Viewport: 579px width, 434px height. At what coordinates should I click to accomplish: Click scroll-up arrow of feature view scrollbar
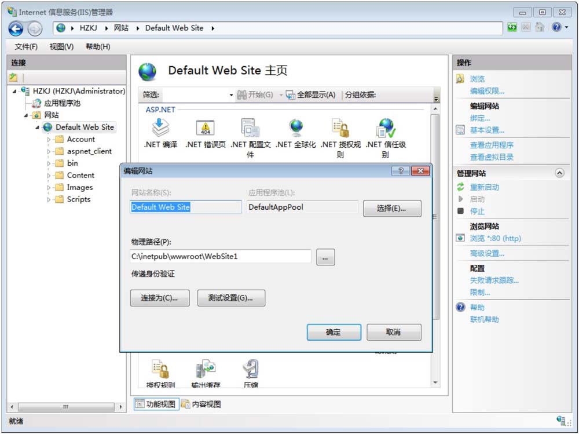(435, 109)
